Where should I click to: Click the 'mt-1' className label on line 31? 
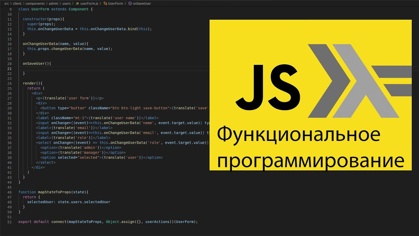click(80, 118)
